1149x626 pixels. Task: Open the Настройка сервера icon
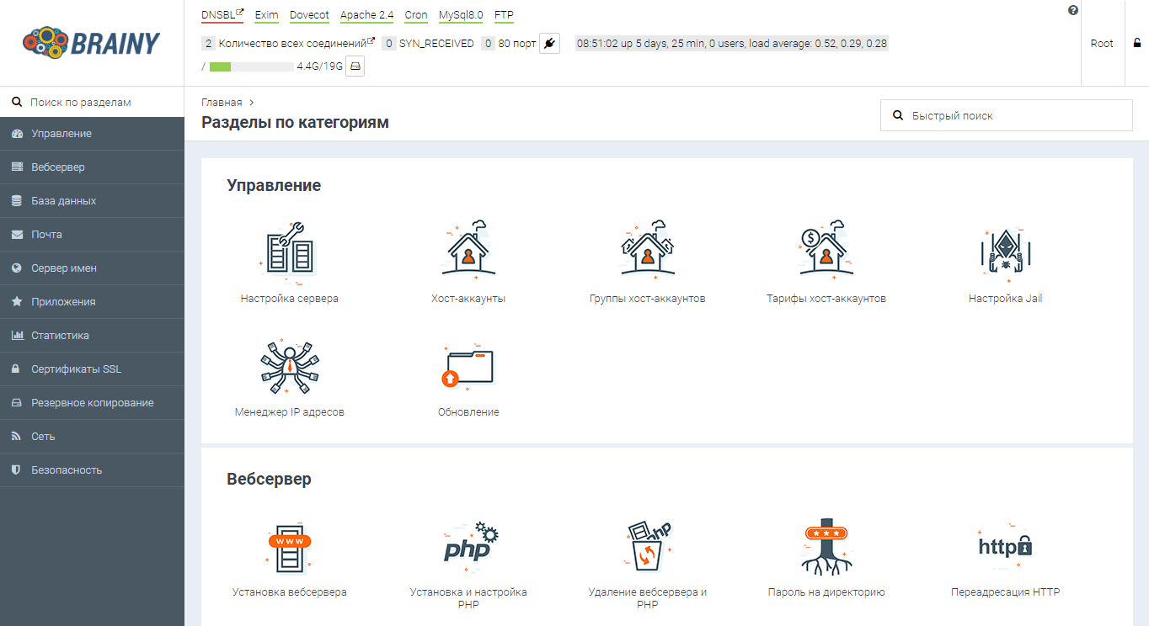289,250
